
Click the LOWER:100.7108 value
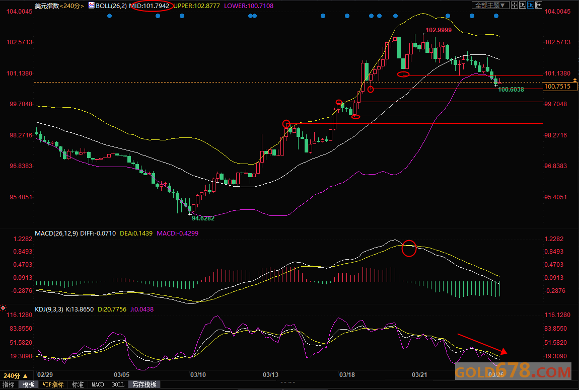[249, 6]
